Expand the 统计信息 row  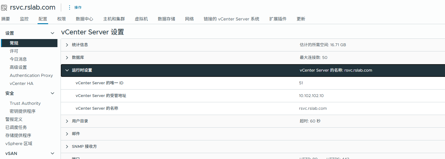67,45
